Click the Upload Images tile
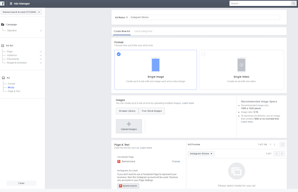This screenshot has width=298, height=192. click(x=129, y=126)
